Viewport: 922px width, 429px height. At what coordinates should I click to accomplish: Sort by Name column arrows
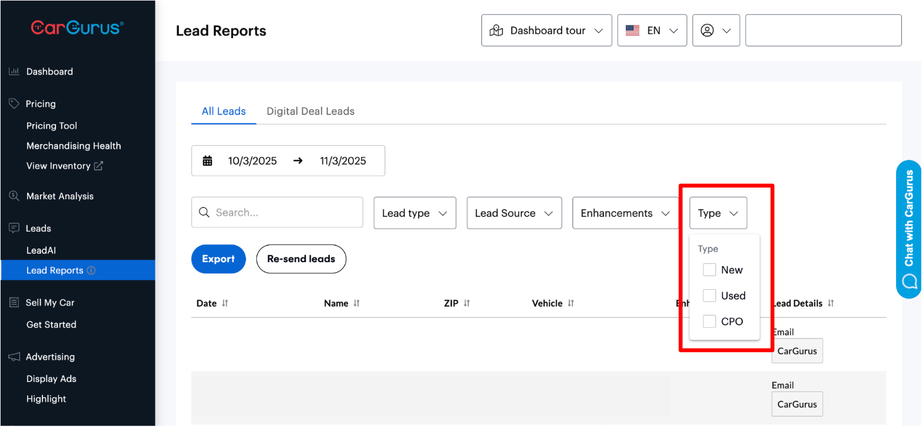[356, 303]
